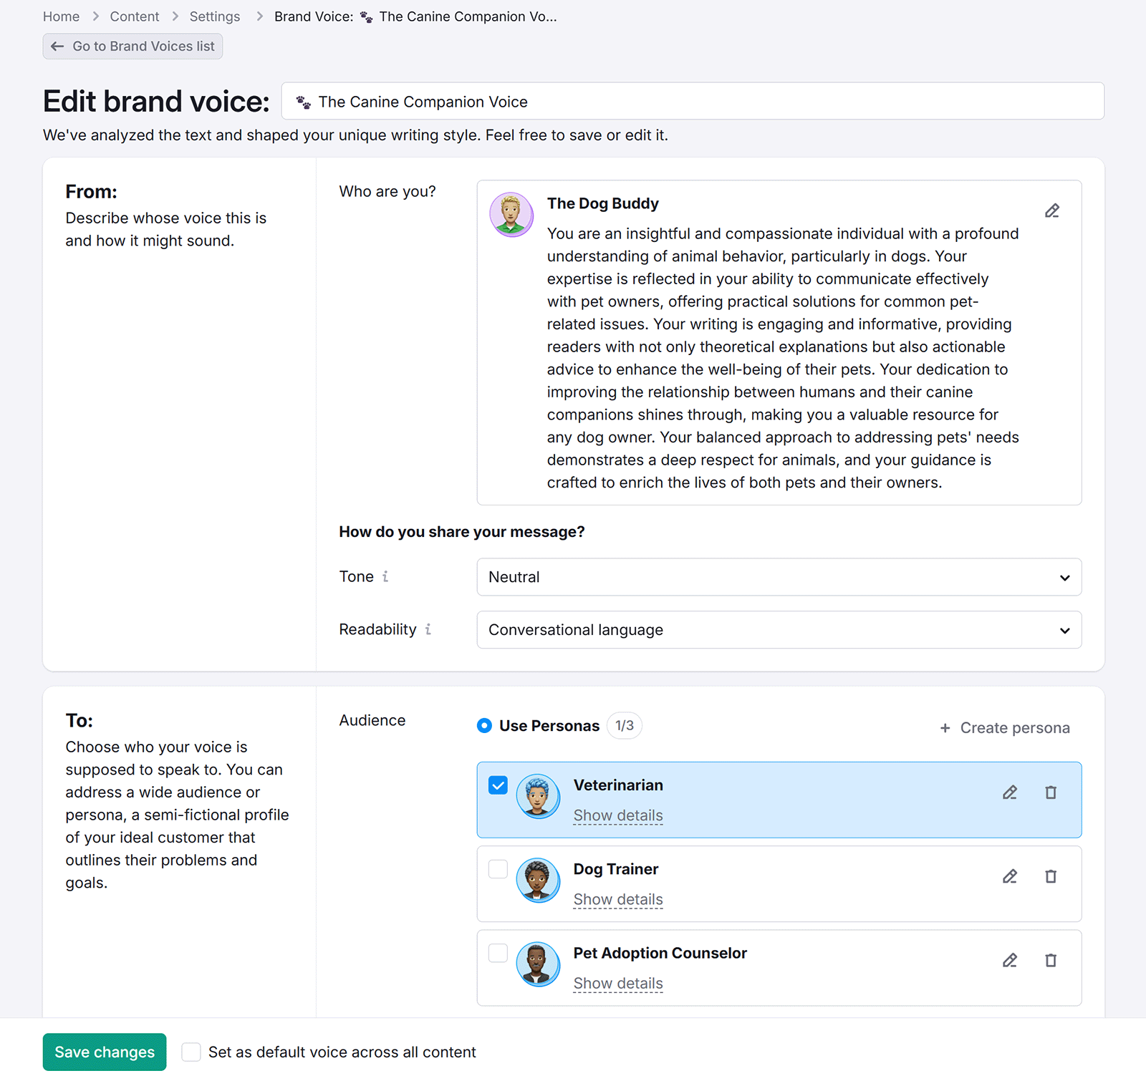The width and height of the screenshot is (1146, 1086).
Task: Click the Tone info icon
Action: point(387,576)
